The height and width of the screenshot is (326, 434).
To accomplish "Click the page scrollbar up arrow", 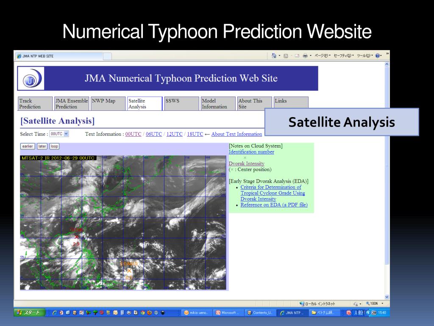I will click(387, 65).
